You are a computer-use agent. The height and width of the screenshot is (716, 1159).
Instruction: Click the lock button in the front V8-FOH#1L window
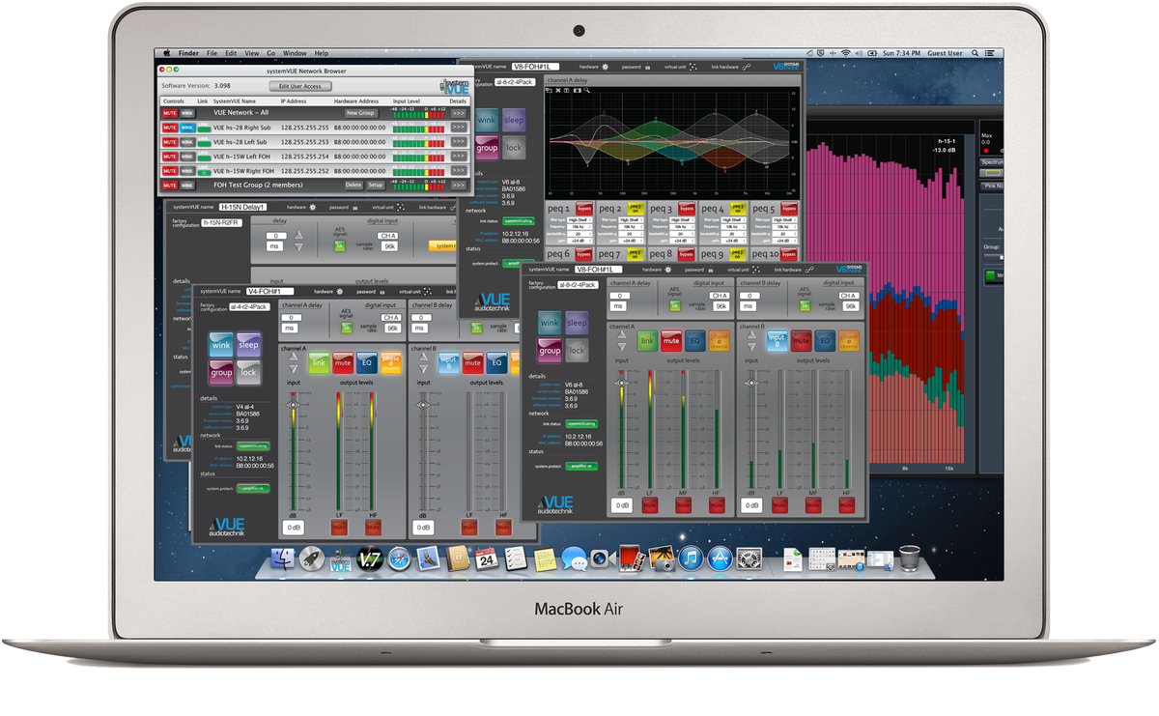click(x=577, y=350)
